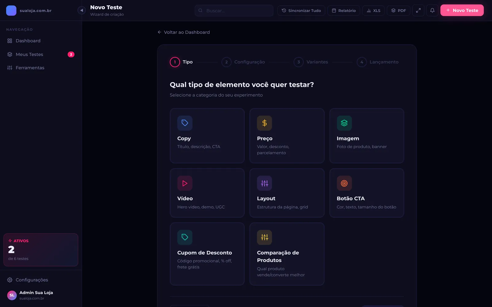The image size is (492, 307).
Task: Select the Copy tag icon card
Action: pyautogui.click(x=207, y=136)
